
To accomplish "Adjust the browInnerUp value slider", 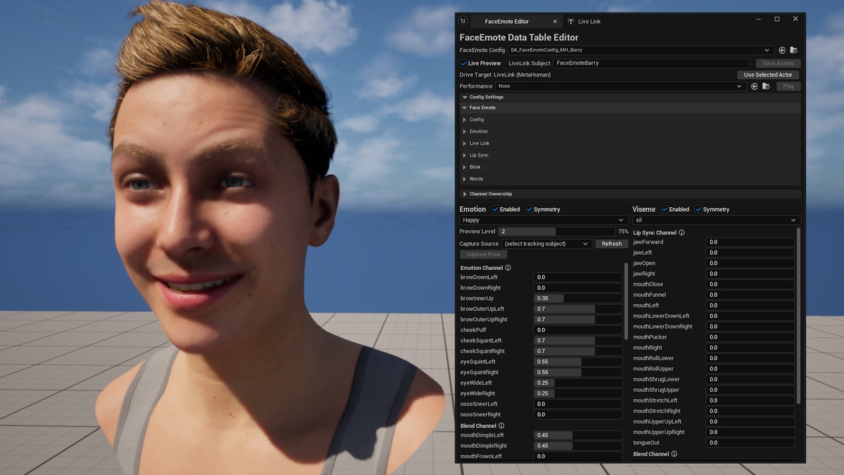I will 578,298.
